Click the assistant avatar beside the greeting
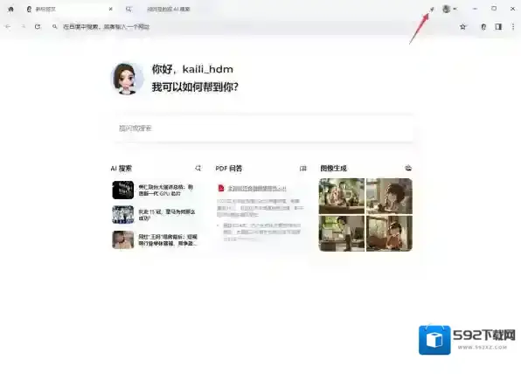Viewport: 521px width, 374px height. pyautogui.click(x=127, y=79)
